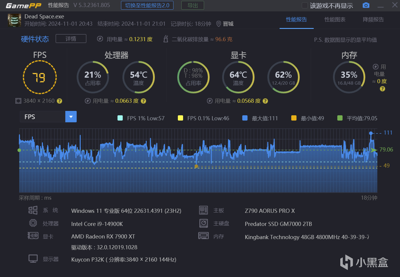Click the memory 35% gauge
The height and width of the screenshot is (277, 400).
pos(349,77)
